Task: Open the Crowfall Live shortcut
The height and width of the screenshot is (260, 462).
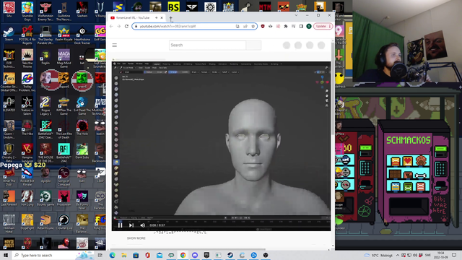Action: (x=64, y=222)
